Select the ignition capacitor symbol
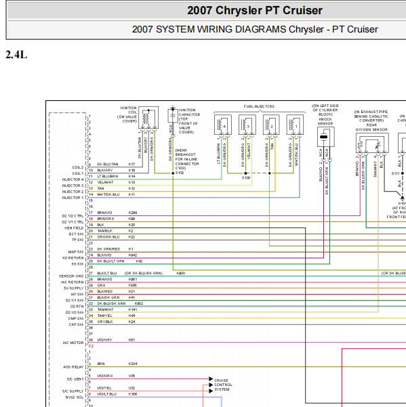 (173, 116)
